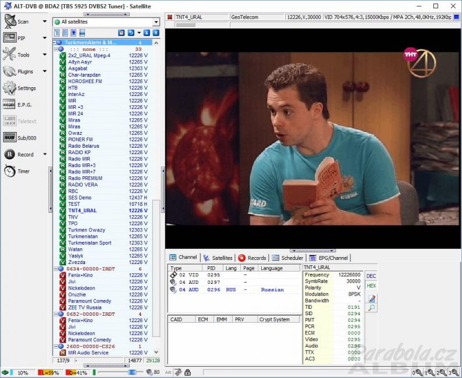The width and height of the screenshot is (462, 378).
Task: Click the key slot 1 icon
Action: (x=429, y=373)
